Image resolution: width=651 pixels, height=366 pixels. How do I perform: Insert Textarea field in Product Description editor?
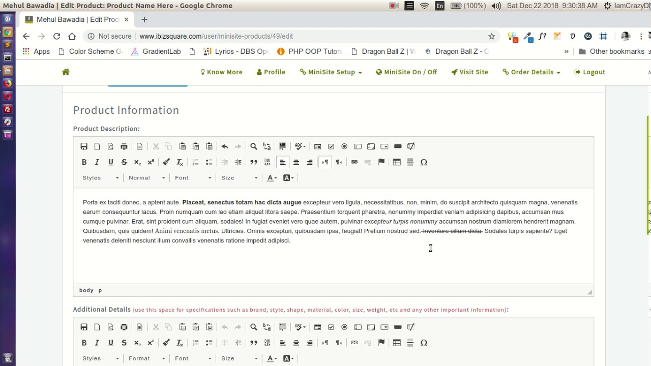[371, 146]
